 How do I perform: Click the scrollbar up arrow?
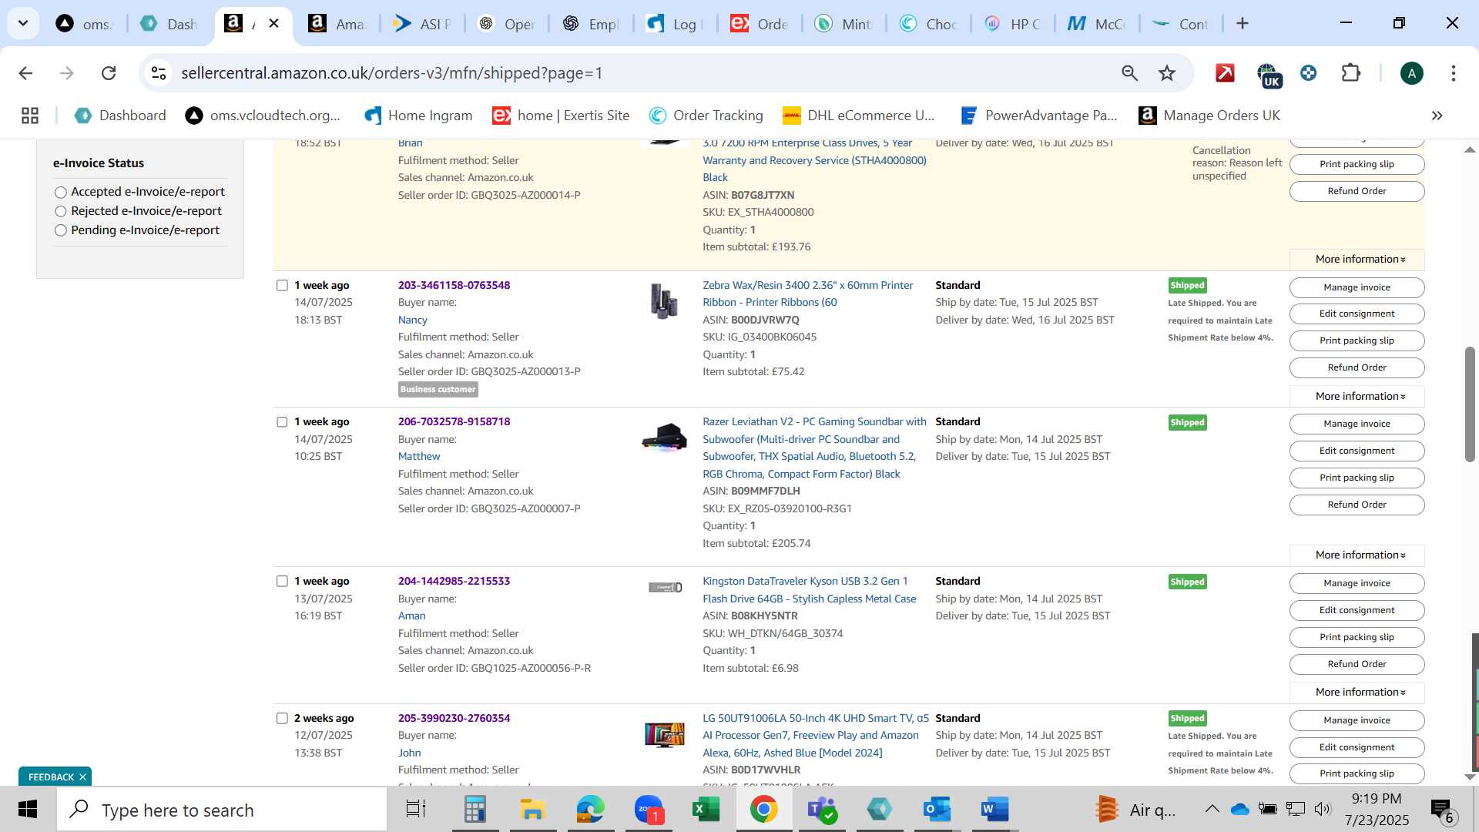point(1470,149)
